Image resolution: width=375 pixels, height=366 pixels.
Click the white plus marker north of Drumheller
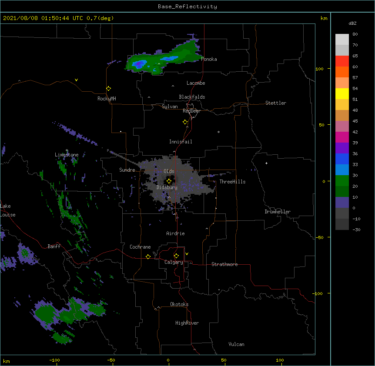coord(266,163)
